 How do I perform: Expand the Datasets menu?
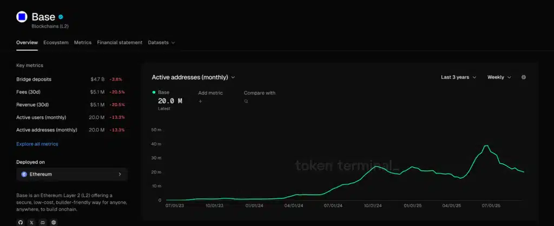(x=161, y=43)
